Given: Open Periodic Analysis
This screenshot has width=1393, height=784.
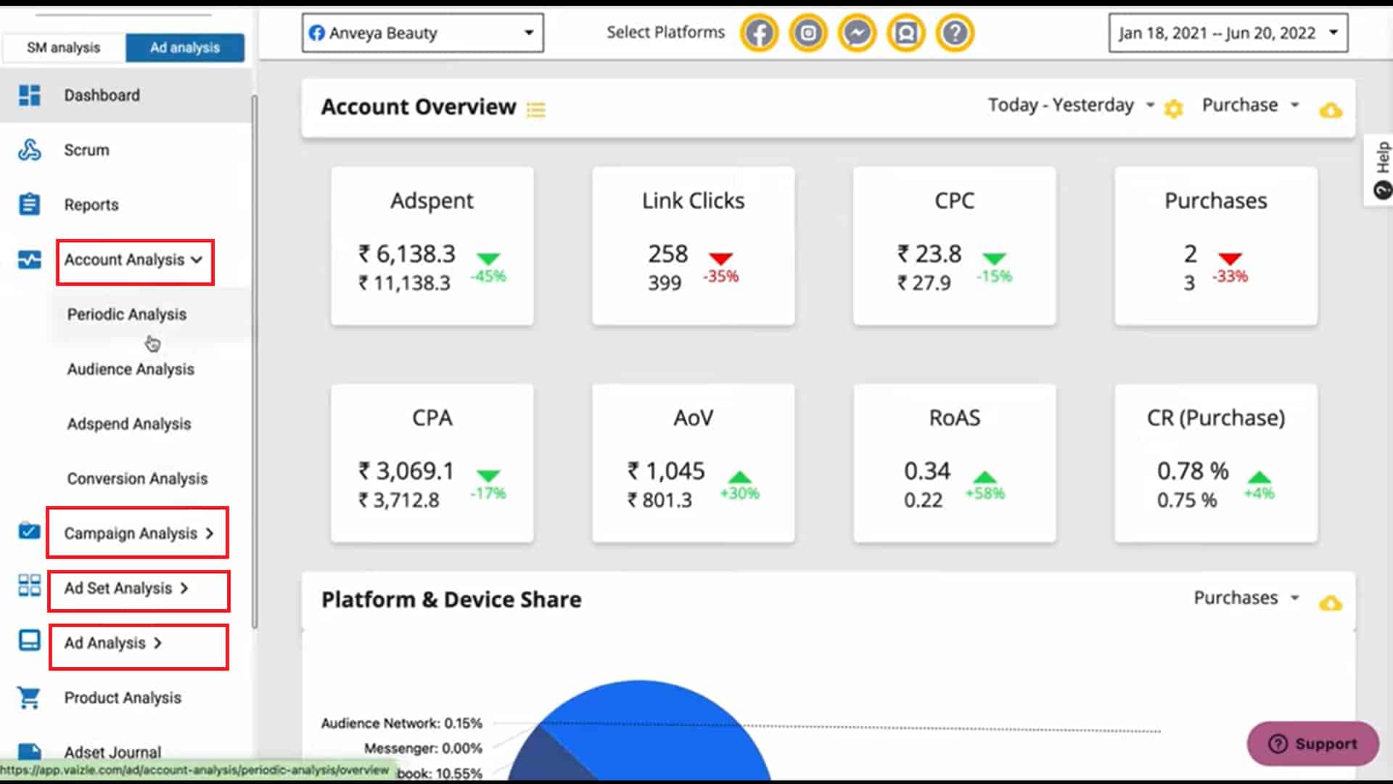Looking at the screenshot, I should [x=126, y=314].
